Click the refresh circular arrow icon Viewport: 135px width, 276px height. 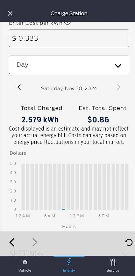click(129, 242)
